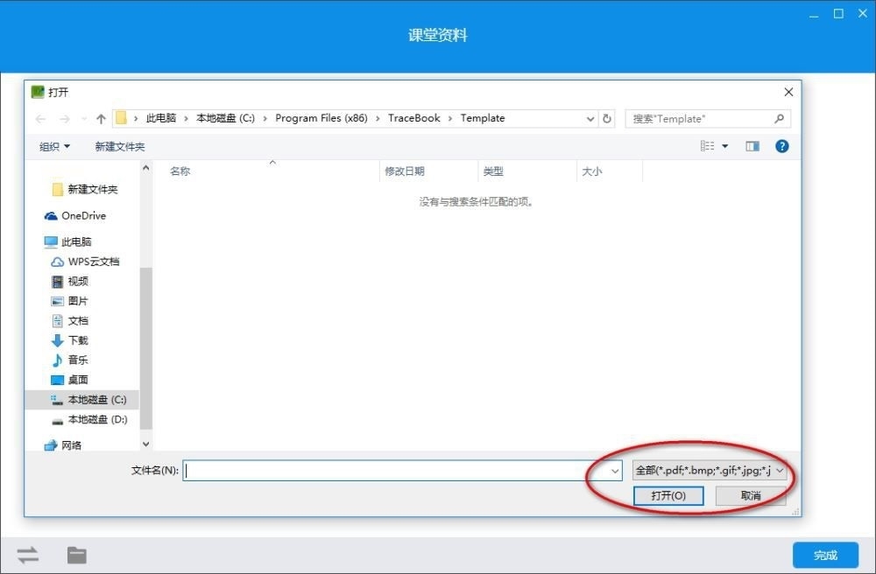
Task: Maximize the 课堂资料 window
Action: 838,14
